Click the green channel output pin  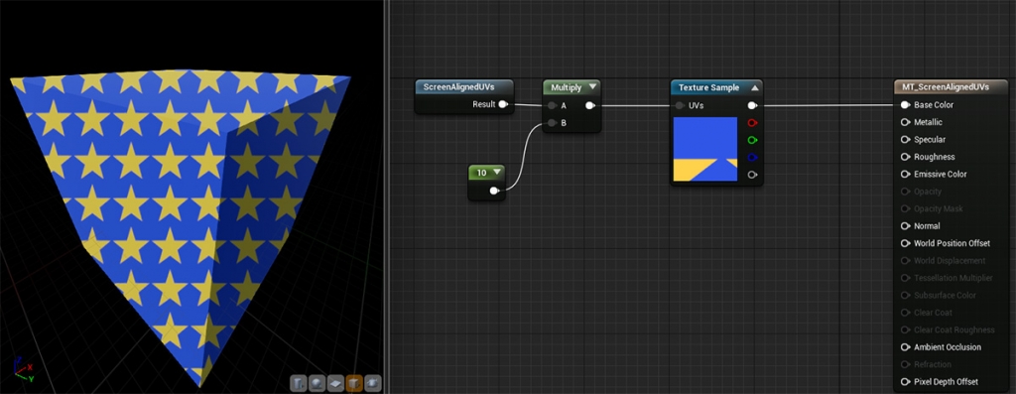(752, 139)
